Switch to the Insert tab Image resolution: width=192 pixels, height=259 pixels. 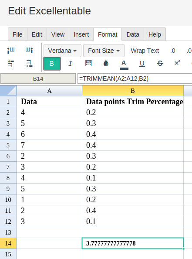tap(81, 34)
